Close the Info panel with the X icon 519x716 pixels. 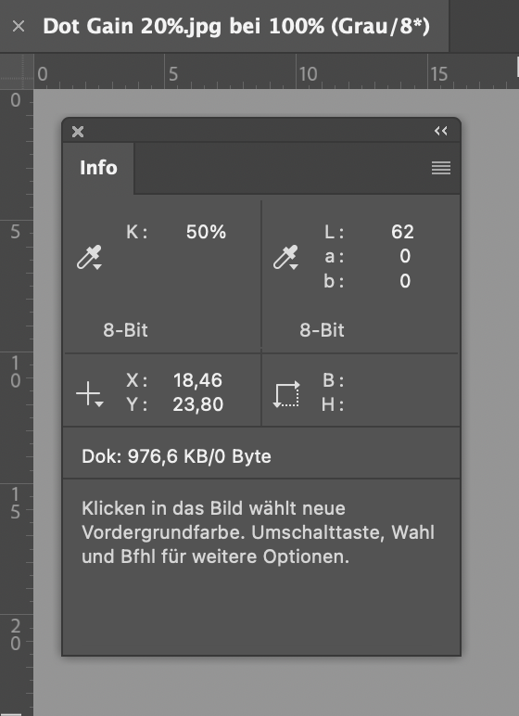(78, 132)
